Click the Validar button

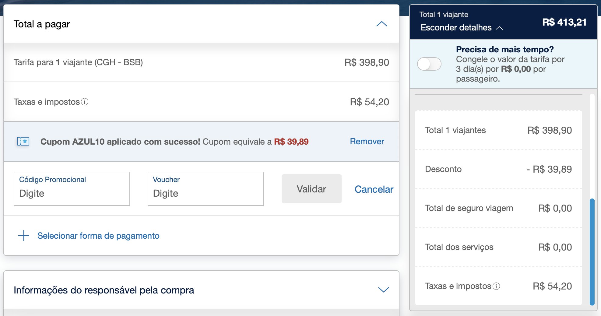tap(311, 189)
